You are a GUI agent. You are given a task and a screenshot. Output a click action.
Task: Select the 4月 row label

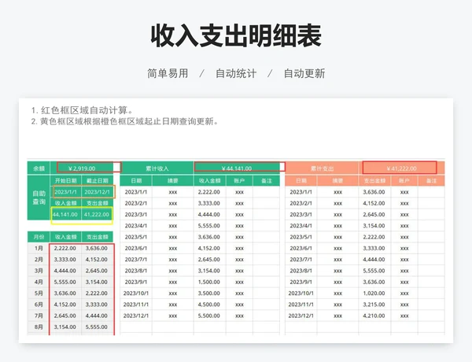[39, 282]
